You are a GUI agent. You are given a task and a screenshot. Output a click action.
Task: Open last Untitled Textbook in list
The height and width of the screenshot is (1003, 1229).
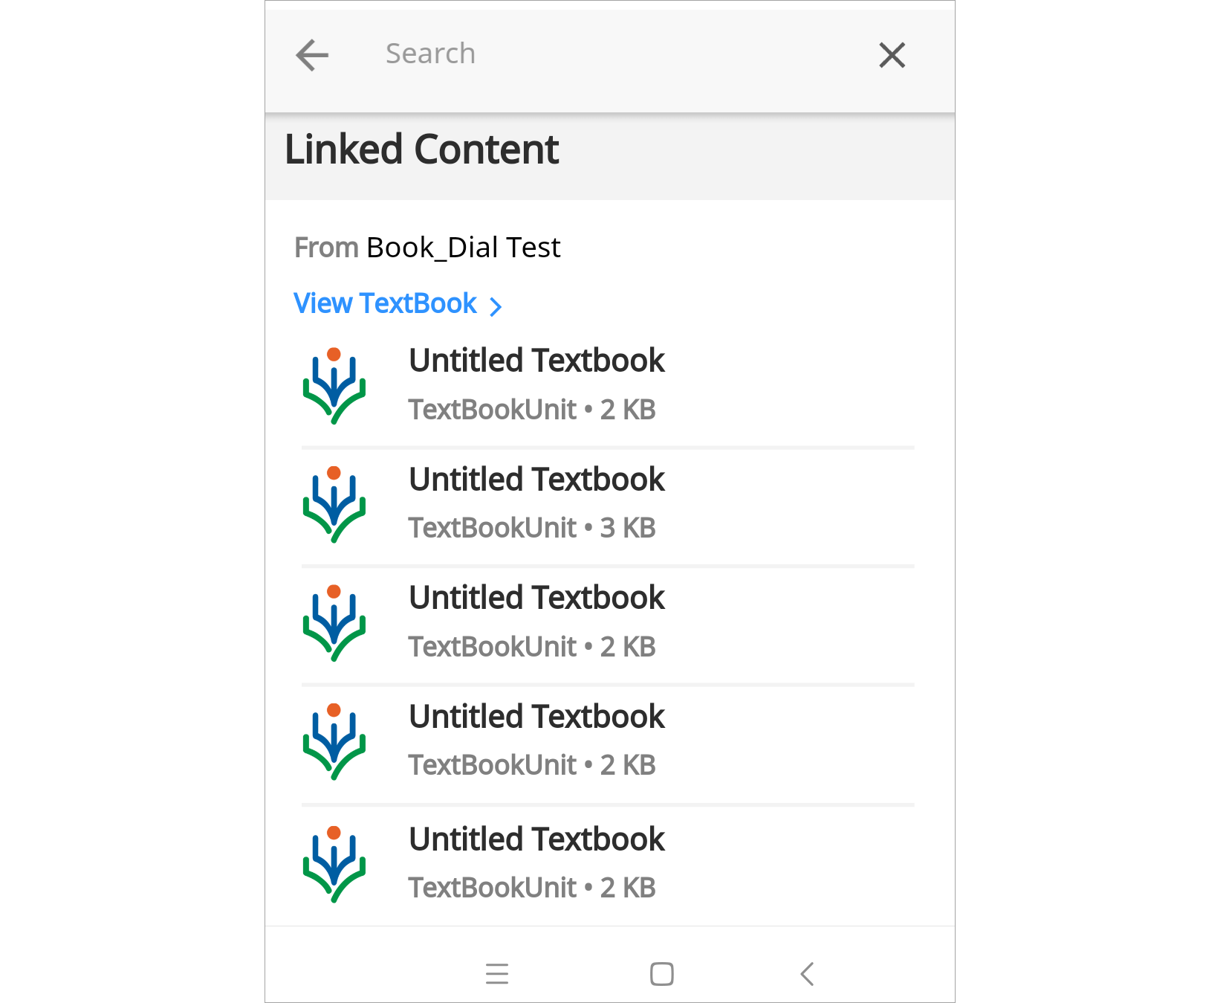coord(536,839)
